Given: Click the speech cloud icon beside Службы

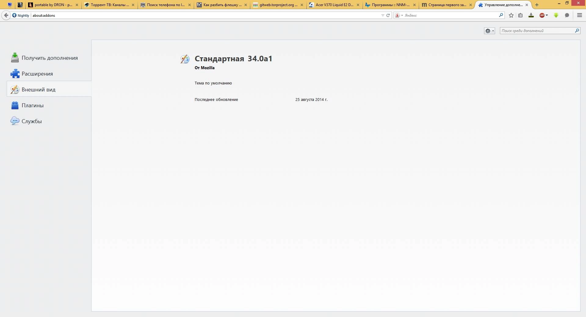Looking at the screenshot, I should (15, 121).
